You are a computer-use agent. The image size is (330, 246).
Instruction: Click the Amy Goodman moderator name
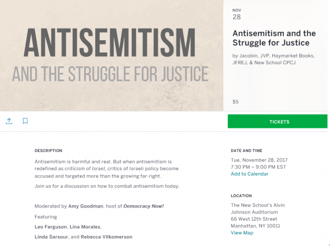click(x=86, y=206)
